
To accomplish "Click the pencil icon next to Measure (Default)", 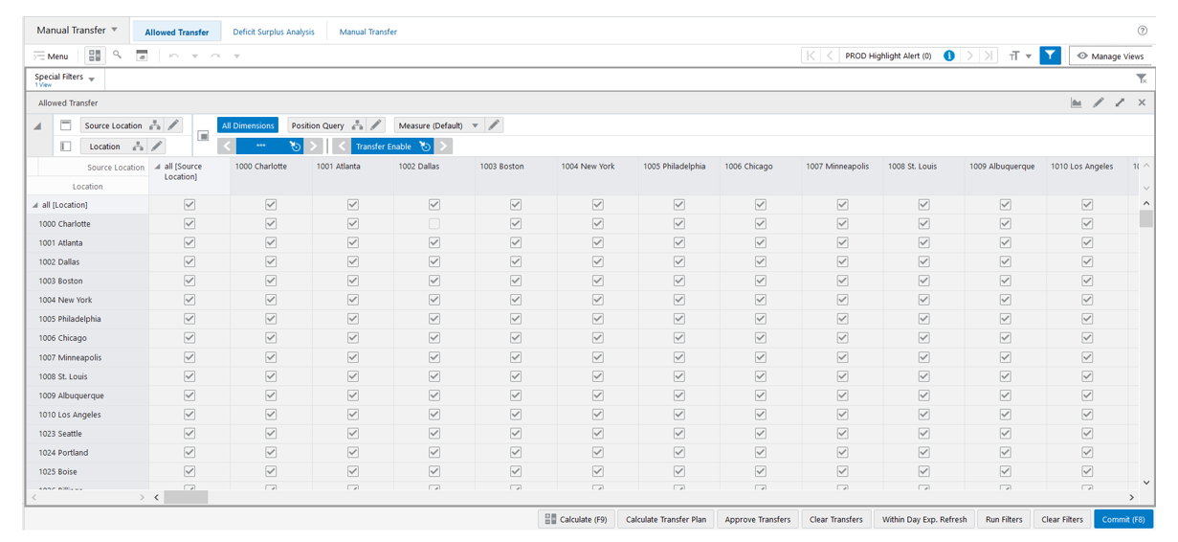I will tap(494, 125).
